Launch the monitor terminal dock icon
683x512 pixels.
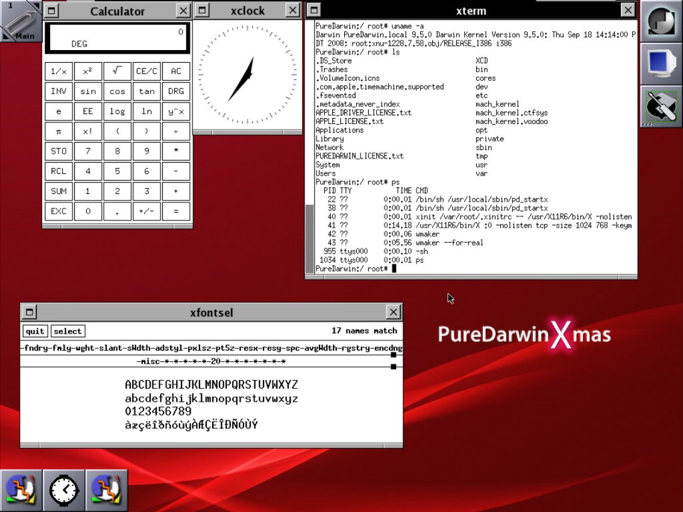click(661, 63)
